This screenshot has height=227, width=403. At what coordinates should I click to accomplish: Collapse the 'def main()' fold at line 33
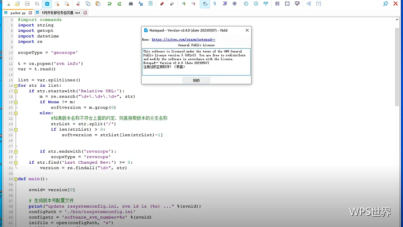pyautogui.click(x=16, y=179)
